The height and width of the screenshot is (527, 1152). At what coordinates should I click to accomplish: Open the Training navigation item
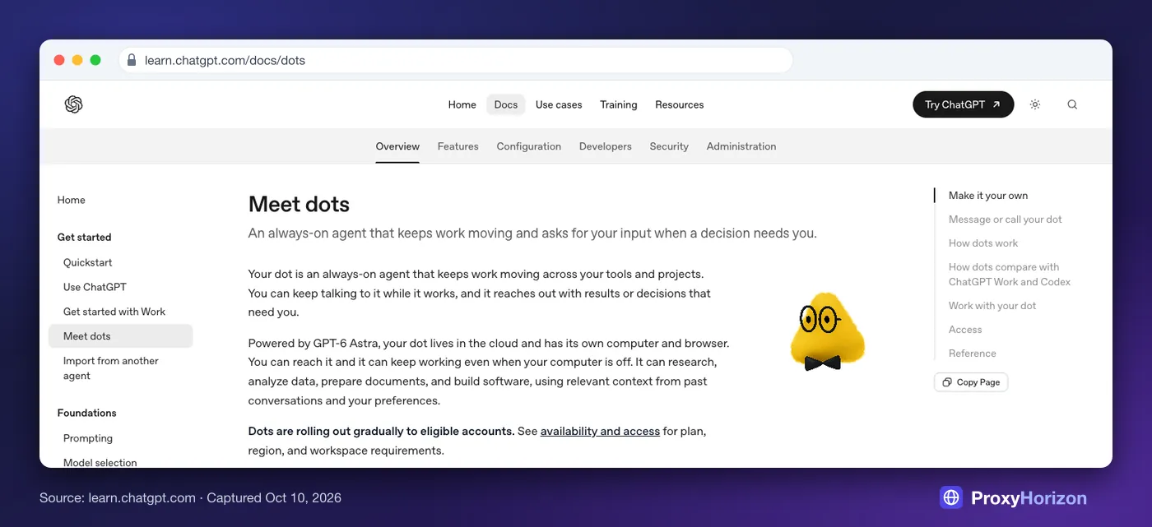click(x=619, y=104)
